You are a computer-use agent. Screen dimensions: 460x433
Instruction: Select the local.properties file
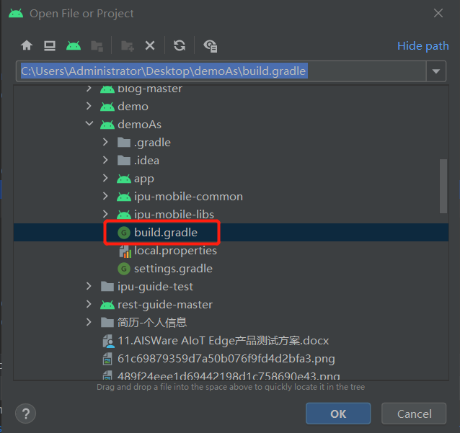coord(174,251)
